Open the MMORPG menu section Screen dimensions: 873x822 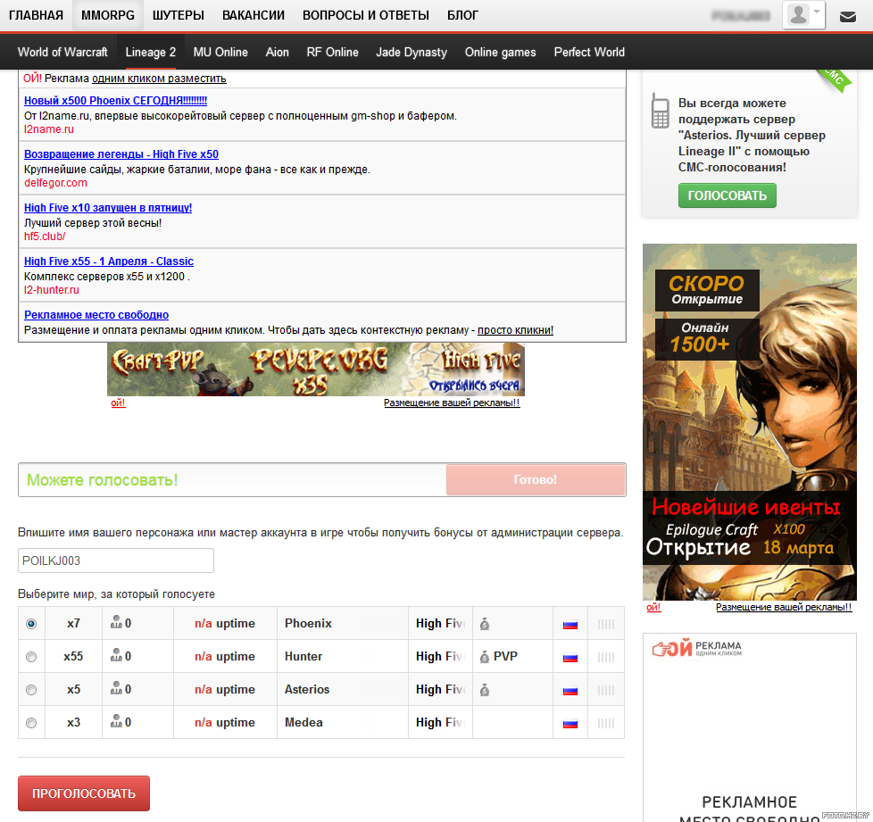[108, 15]
